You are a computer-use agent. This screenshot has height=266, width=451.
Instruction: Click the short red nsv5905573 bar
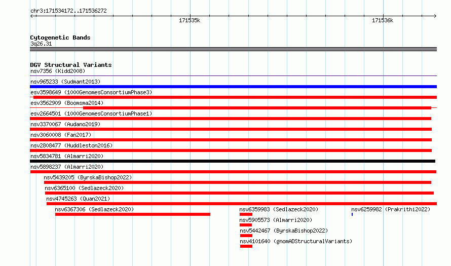pos(246,225)
